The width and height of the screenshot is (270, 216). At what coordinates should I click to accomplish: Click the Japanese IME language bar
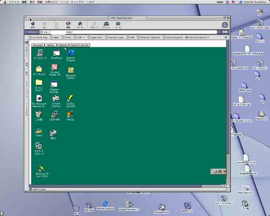[218, 172]
